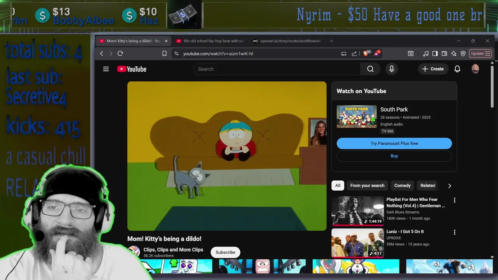
Task: Click the YouTube search input field
Action: (x=277, y=69)
